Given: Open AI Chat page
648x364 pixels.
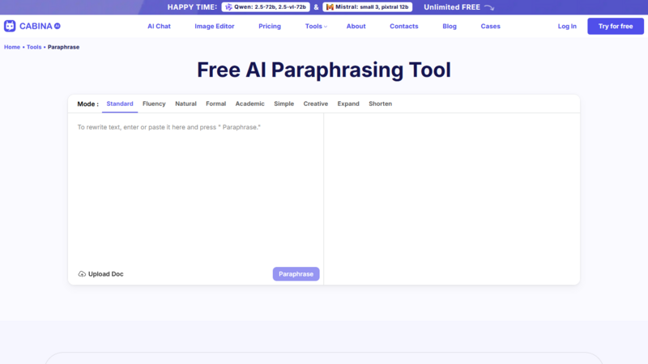Looking at the screenshot, I should (x=159, y=26).
